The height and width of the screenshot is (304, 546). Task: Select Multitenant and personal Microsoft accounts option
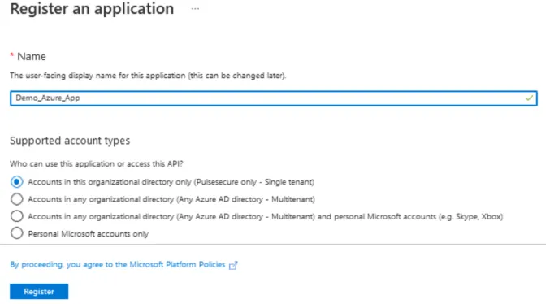point(16,216)
